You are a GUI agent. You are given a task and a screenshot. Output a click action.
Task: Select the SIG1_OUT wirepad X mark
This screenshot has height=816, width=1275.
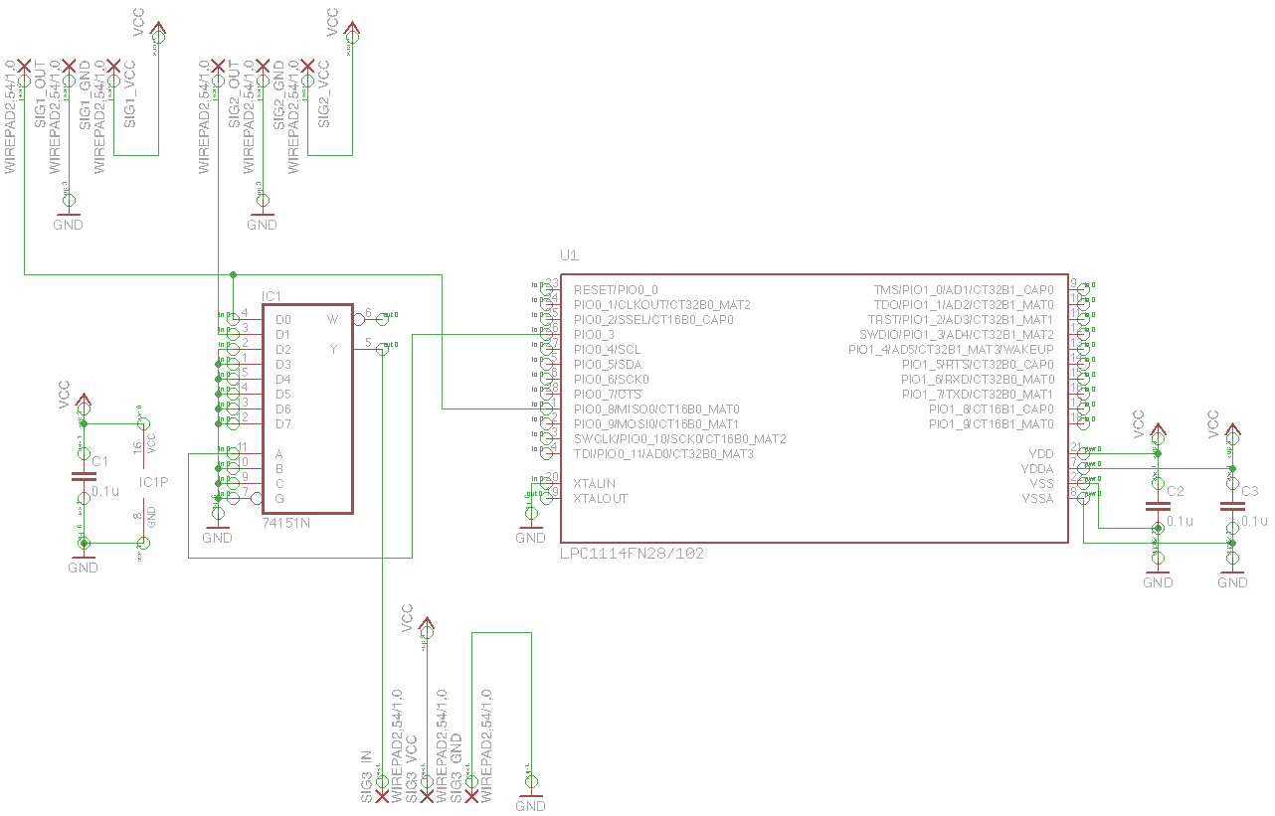24,66
